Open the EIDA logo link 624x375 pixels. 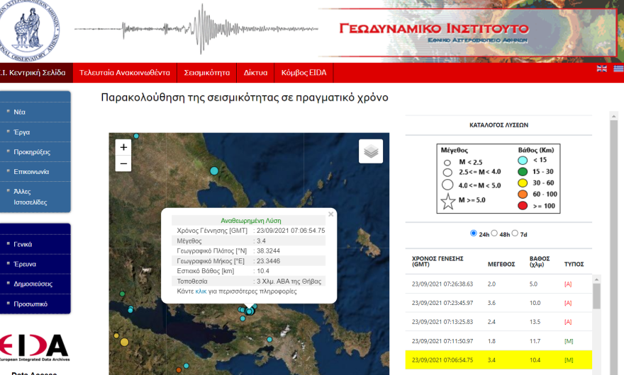[35, 347]
